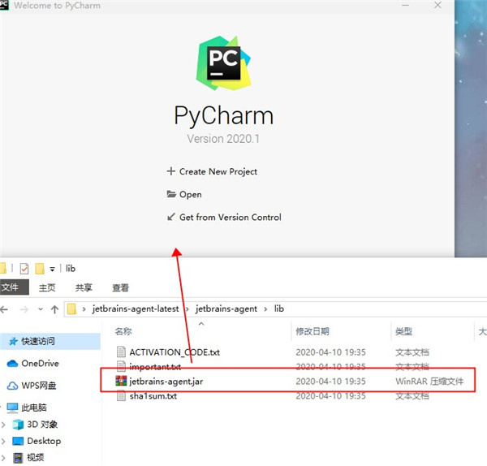
Task: Open the recent locations dropdown arrow
Action: (41, 309)
